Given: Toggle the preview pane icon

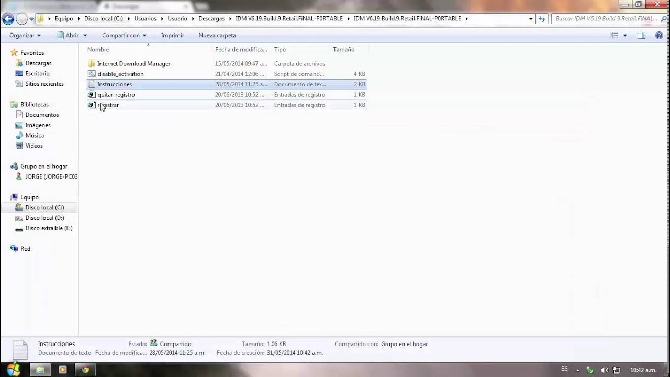Looking at the screenshot, I should pyautogui.click(x=641, y=35).
